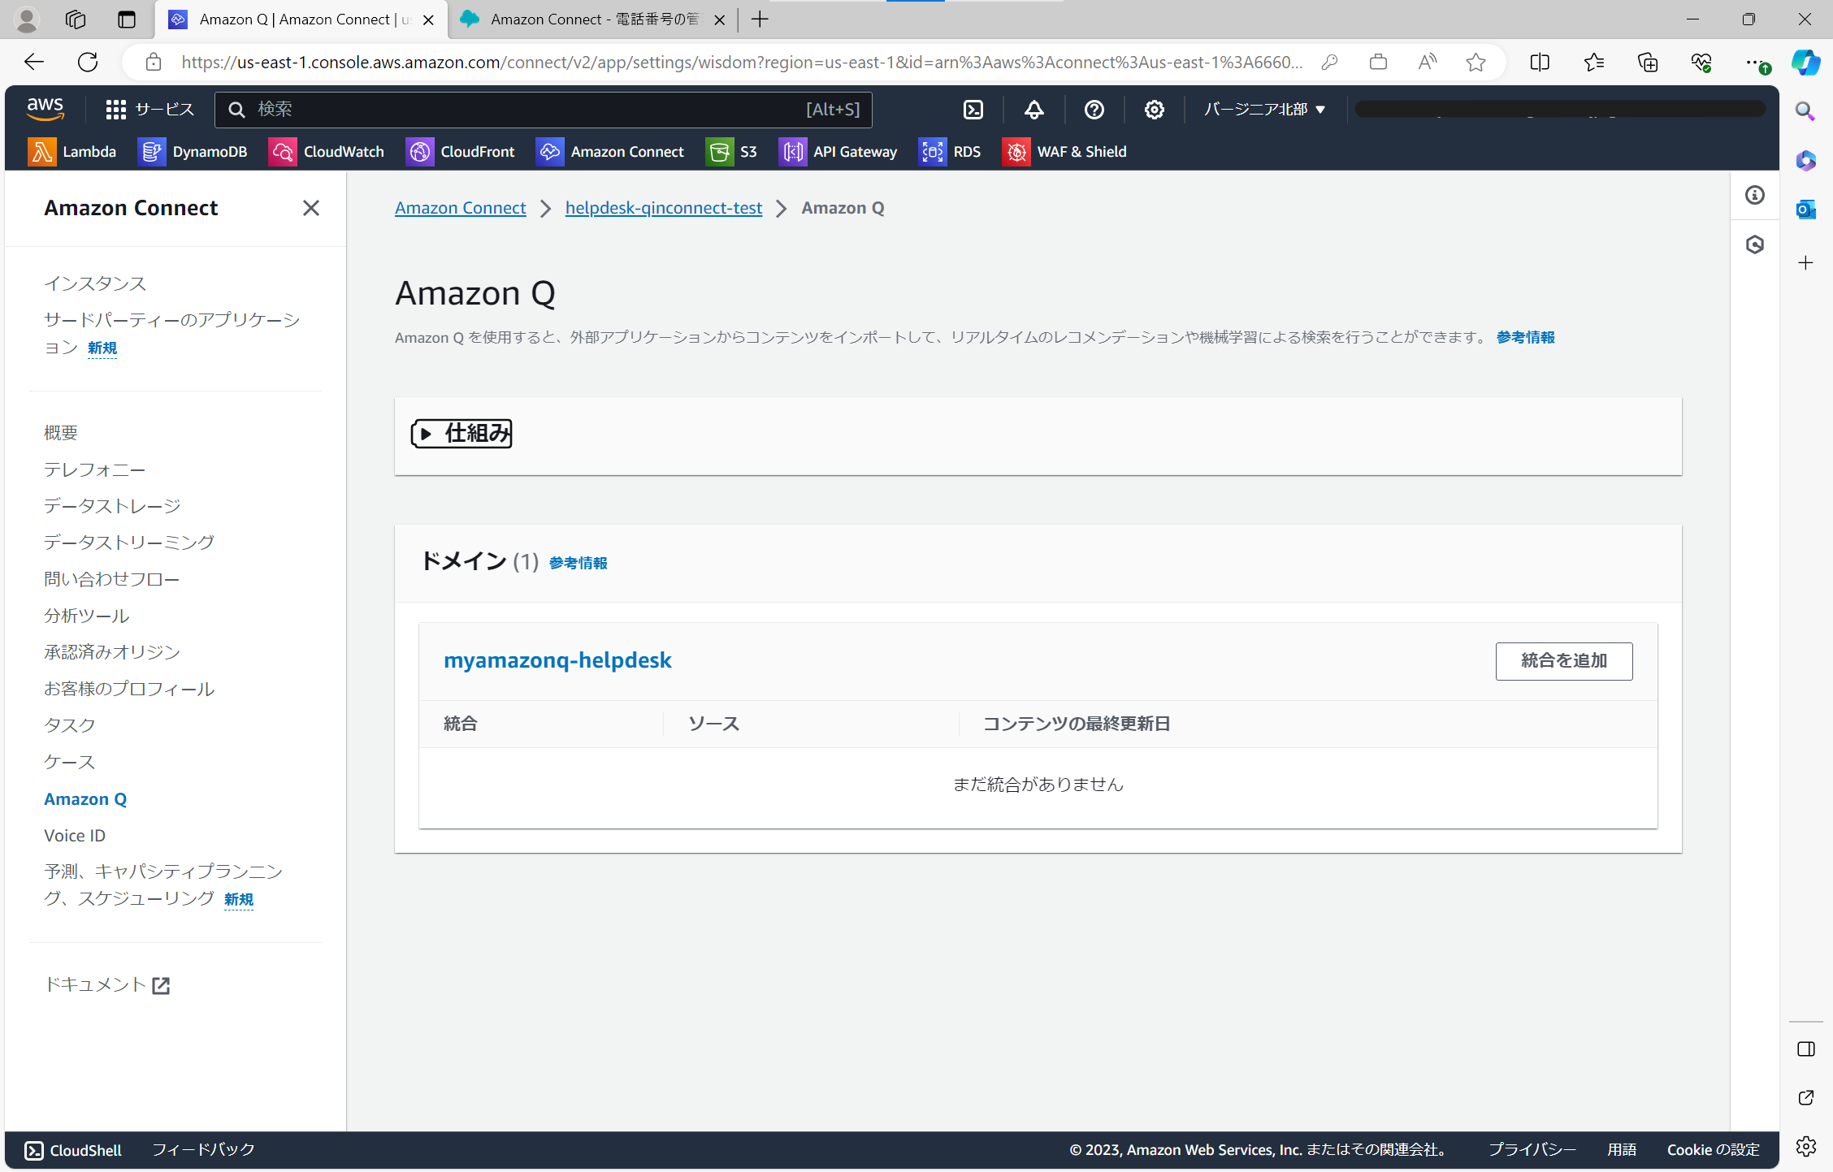Open the Edge Copilot icon

tap(1805, 62)
